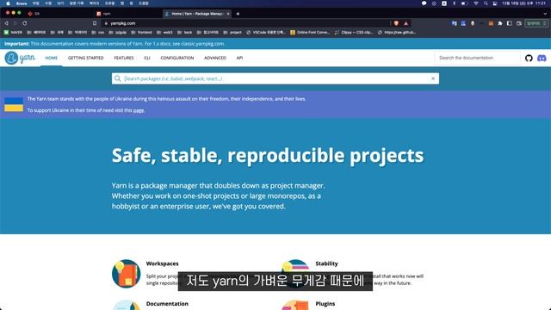This screenshot has height=310, width=551.
Task: Open the Workspaces feature heading
Action: point(163,263)
